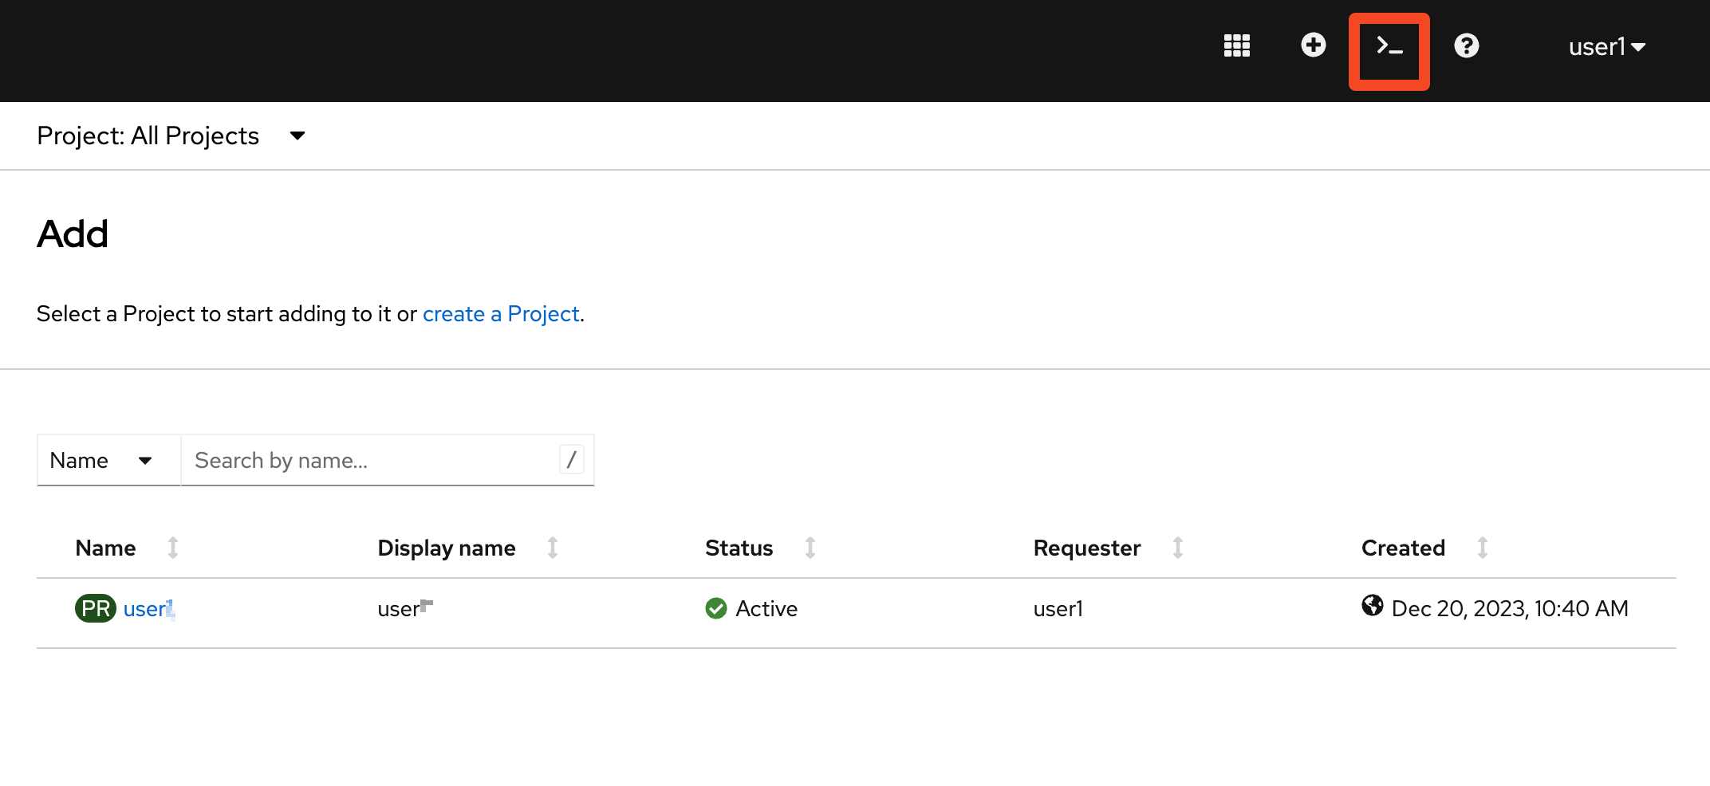Focus the Search by name field
The image size is (1710, 786).
click(x=388, y=460)
